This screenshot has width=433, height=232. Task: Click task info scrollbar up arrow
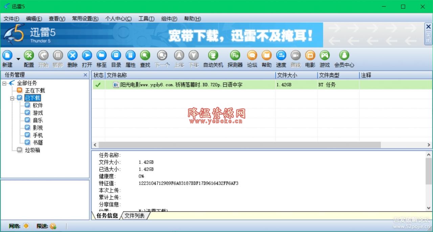pyautogui.click(x=429, y=155)
